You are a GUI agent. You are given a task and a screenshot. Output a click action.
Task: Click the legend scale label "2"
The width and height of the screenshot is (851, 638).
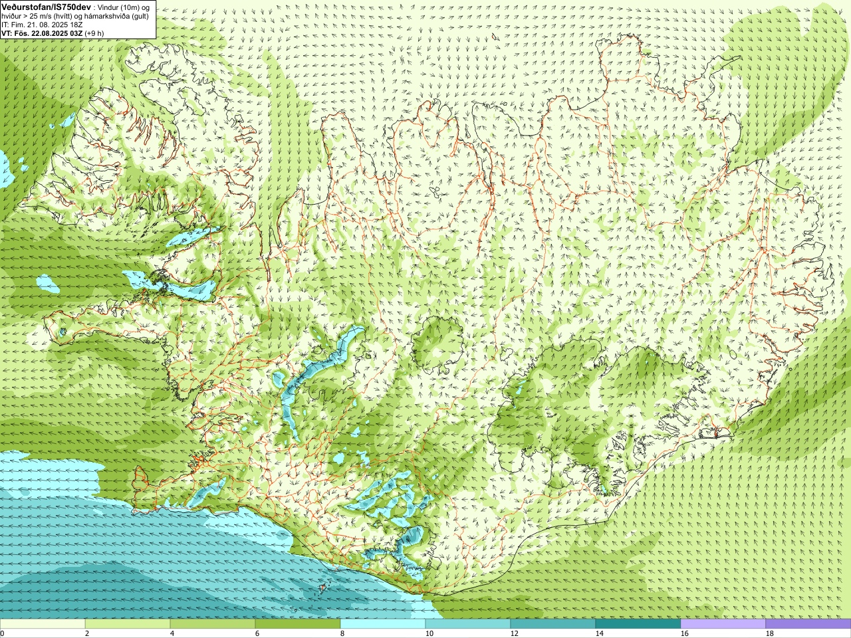point(87,633)
